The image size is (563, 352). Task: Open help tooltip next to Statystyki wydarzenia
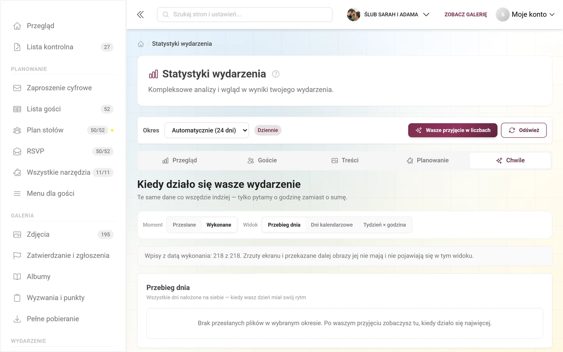(276, 74)
